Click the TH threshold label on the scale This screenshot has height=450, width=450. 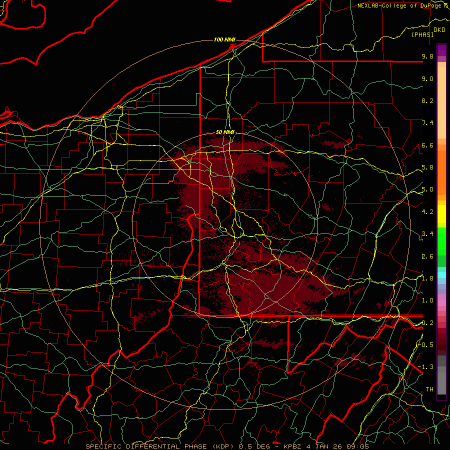[429, 389]
